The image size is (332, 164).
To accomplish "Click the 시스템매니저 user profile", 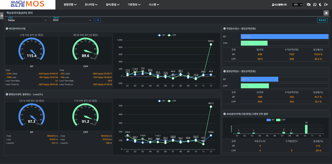I will pos(280,5).
